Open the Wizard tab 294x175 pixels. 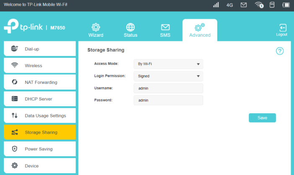tap(95, 30)
